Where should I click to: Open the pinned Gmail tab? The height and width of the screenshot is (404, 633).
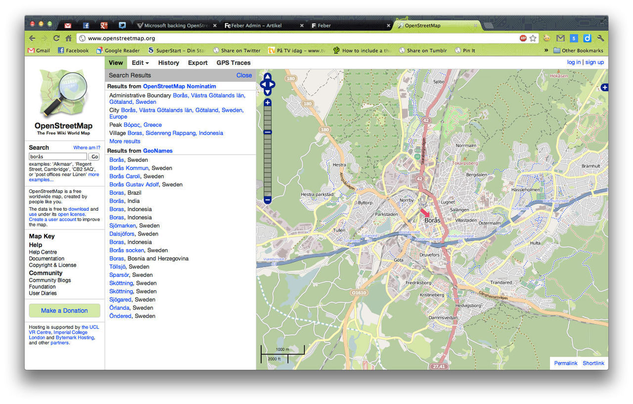pos(68,25)
